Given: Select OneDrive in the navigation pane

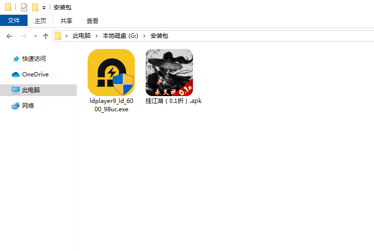Looking at the screenshot, I should 35,75.
